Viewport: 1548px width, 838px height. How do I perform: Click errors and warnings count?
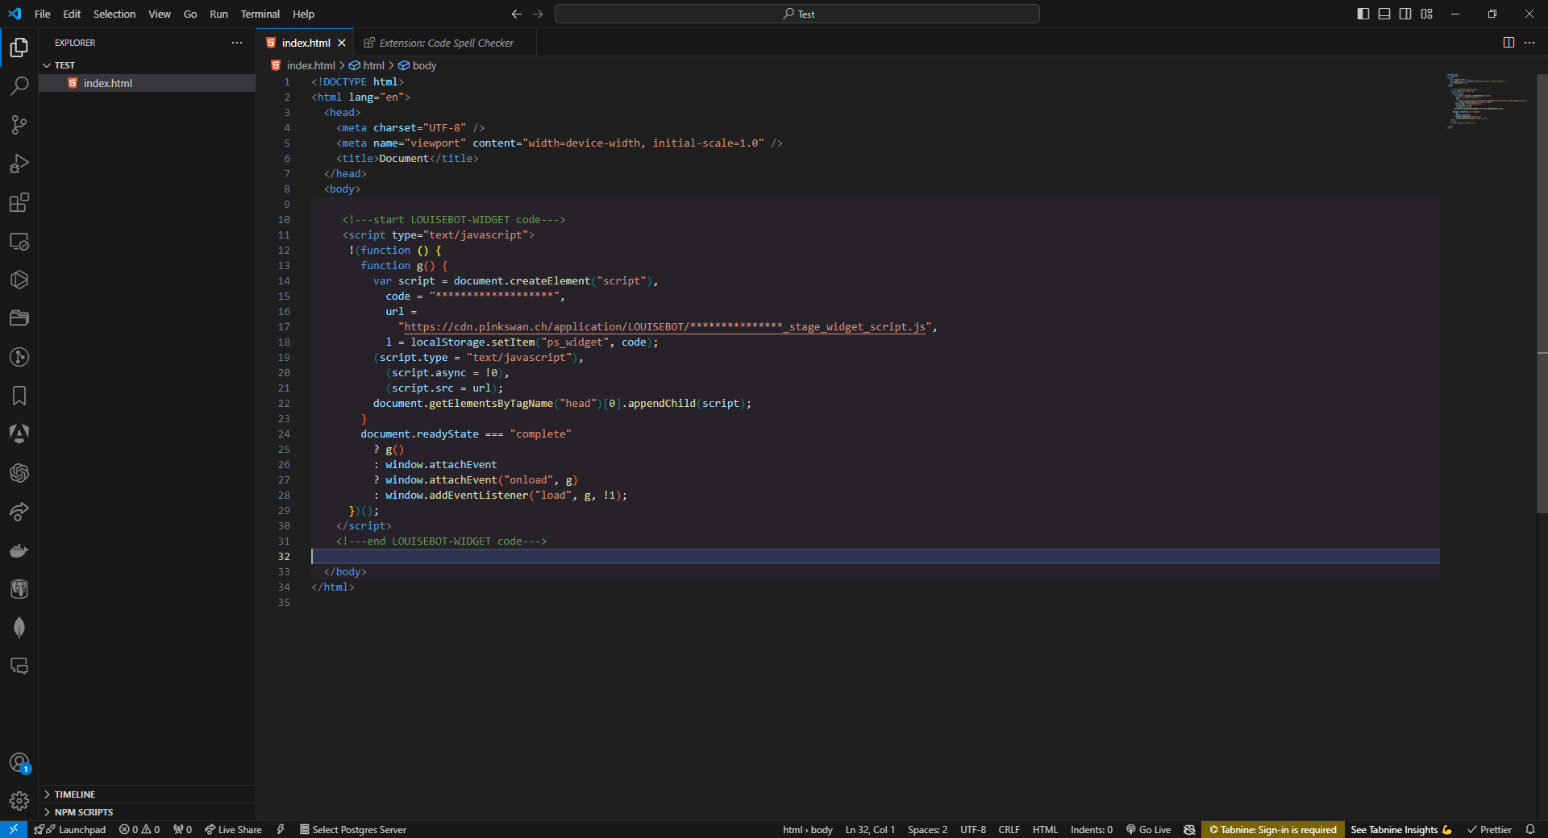click(x=139, y=829)
